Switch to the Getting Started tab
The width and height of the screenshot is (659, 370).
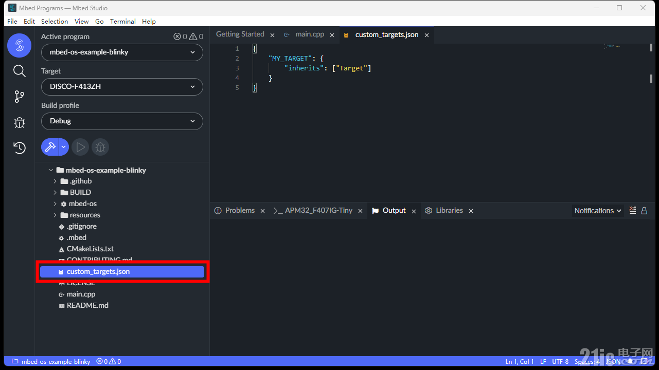coord(240,34)
